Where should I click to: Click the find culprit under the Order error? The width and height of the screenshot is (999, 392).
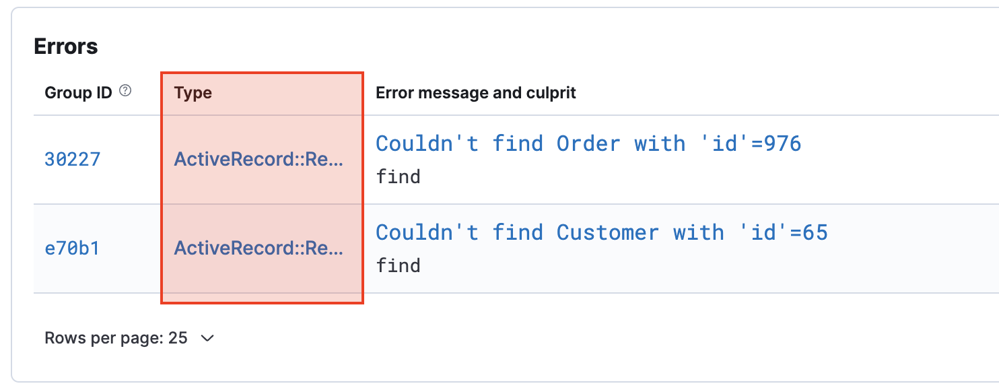point(398,176)
